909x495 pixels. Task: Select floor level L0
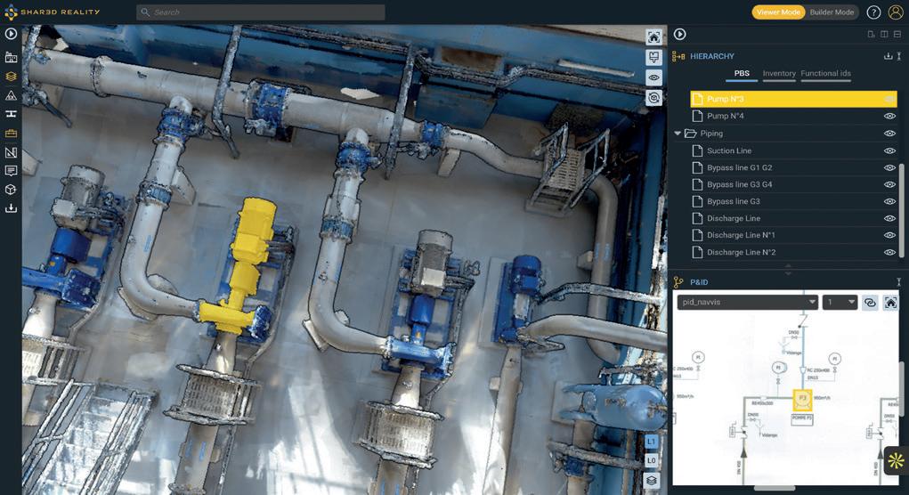coord(652,461)
